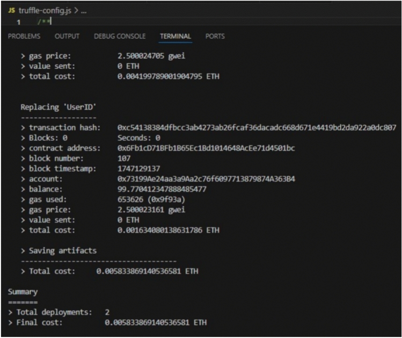Viewport: 402px width, 338px height.
Task: Place cursor in editor comment line
Action: 44,21
